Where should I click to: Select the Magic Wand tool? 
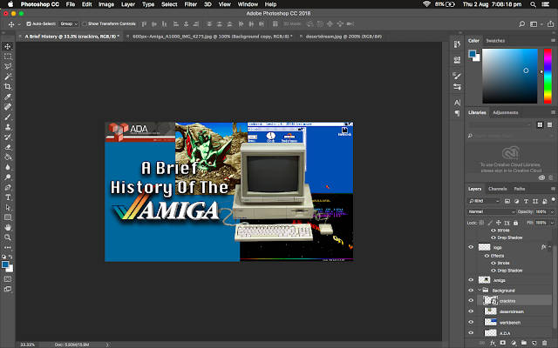click(x=8, y=77)
